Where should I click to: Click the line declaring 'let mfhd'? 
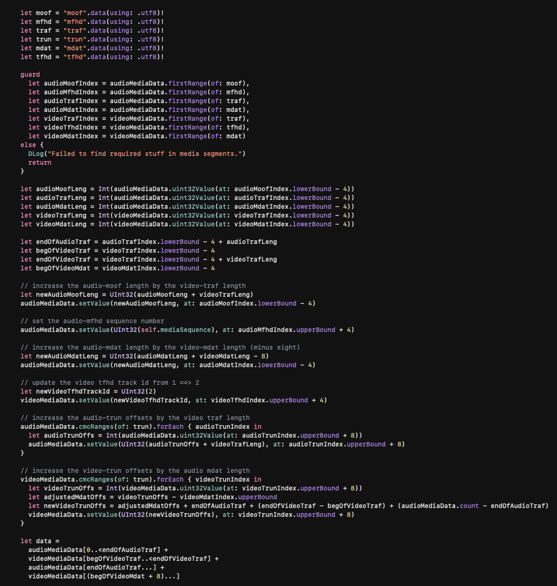[x=92, y=21]
